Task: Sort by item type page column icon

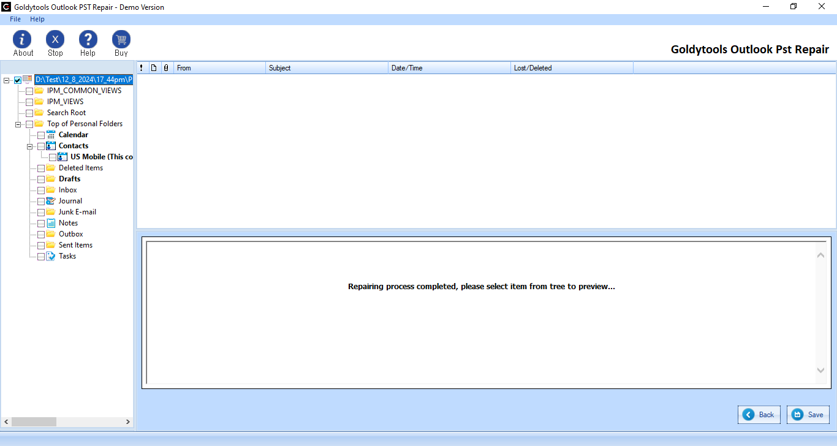Action: pyautogui.click(x=154, y=68)
